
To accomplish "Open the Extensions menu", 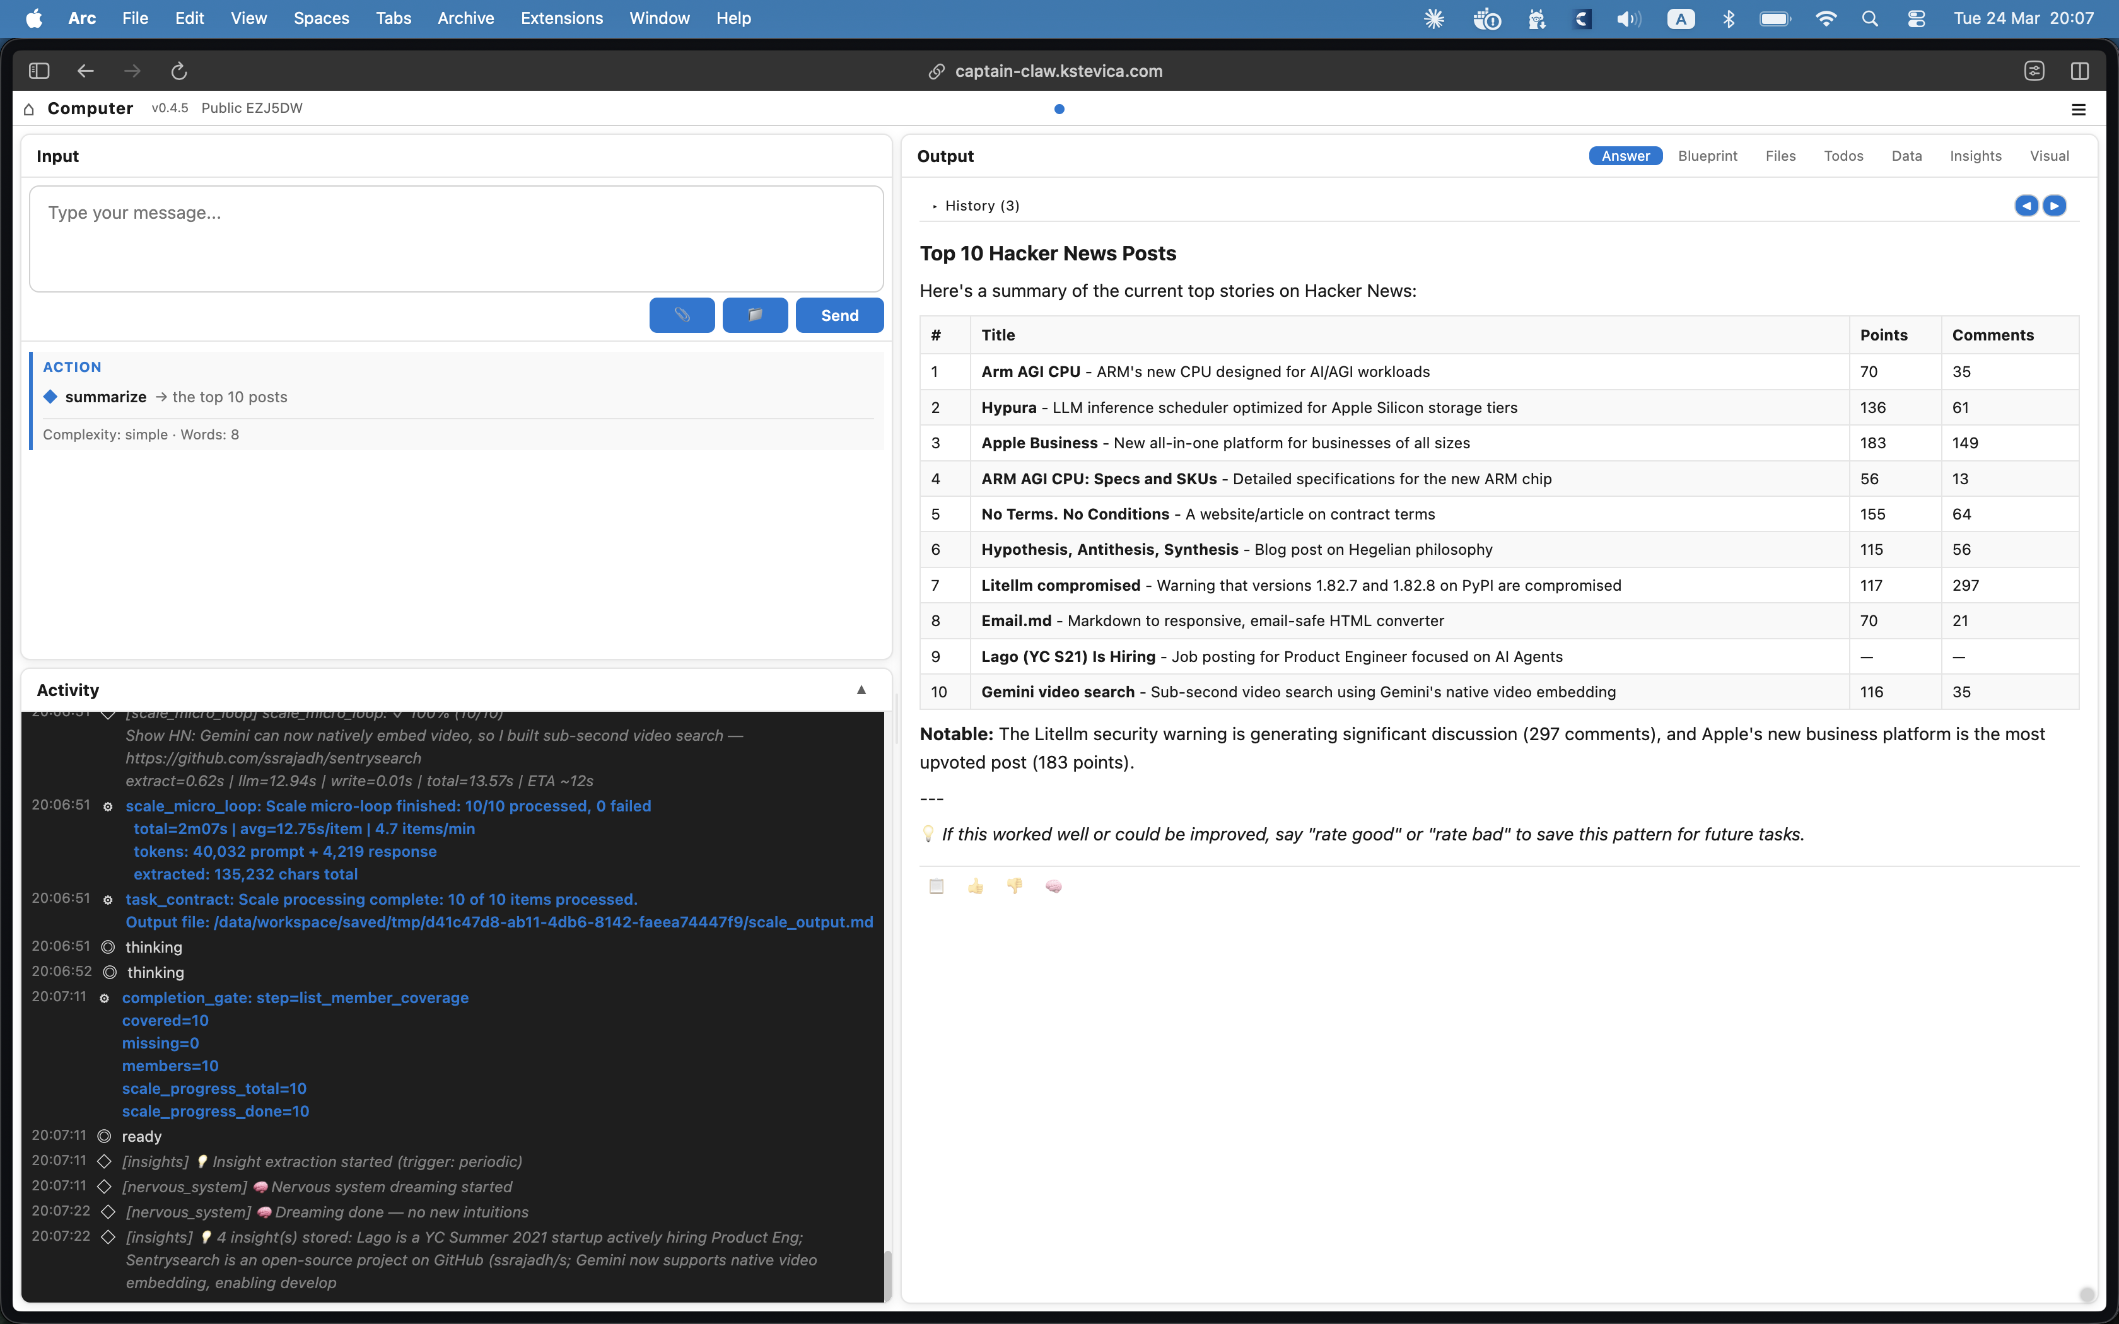I will tap(561, 18).
